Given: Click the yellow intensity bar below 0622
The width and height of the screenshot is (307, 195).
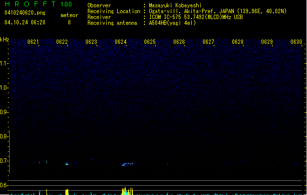Looking at the screenshot, I should [x=67, y=192].
